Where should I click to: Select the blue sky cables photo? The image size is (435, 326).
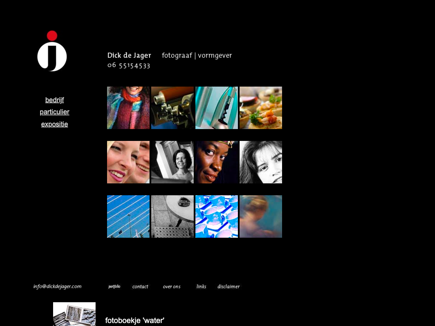pyautogui.click(x=128, y=216)
